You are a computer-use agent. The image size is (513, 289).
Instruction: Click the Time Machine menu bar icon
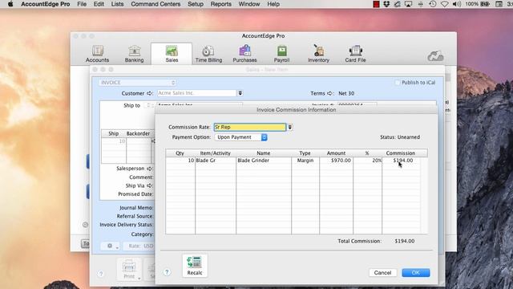(x=433, y=4)
